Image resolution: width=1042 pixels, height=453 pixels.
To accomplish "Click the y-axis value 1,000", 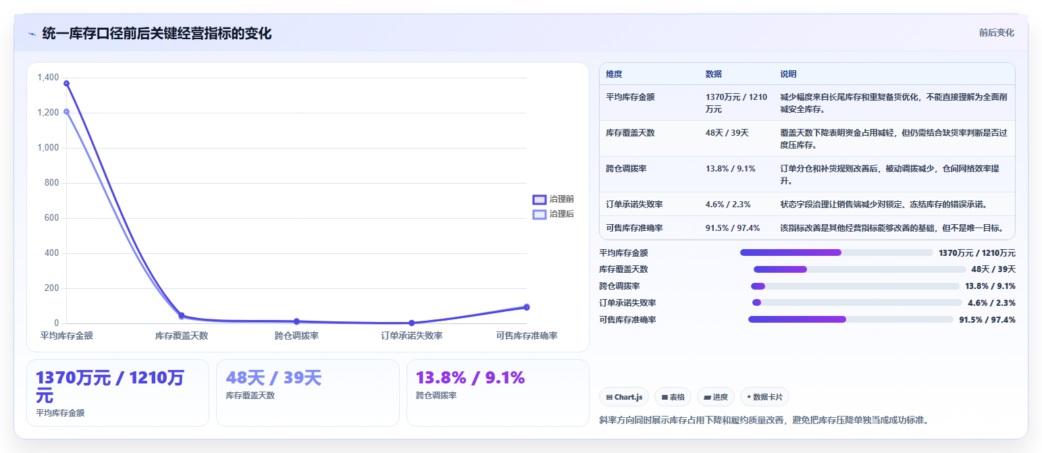I will coord(48,148).
